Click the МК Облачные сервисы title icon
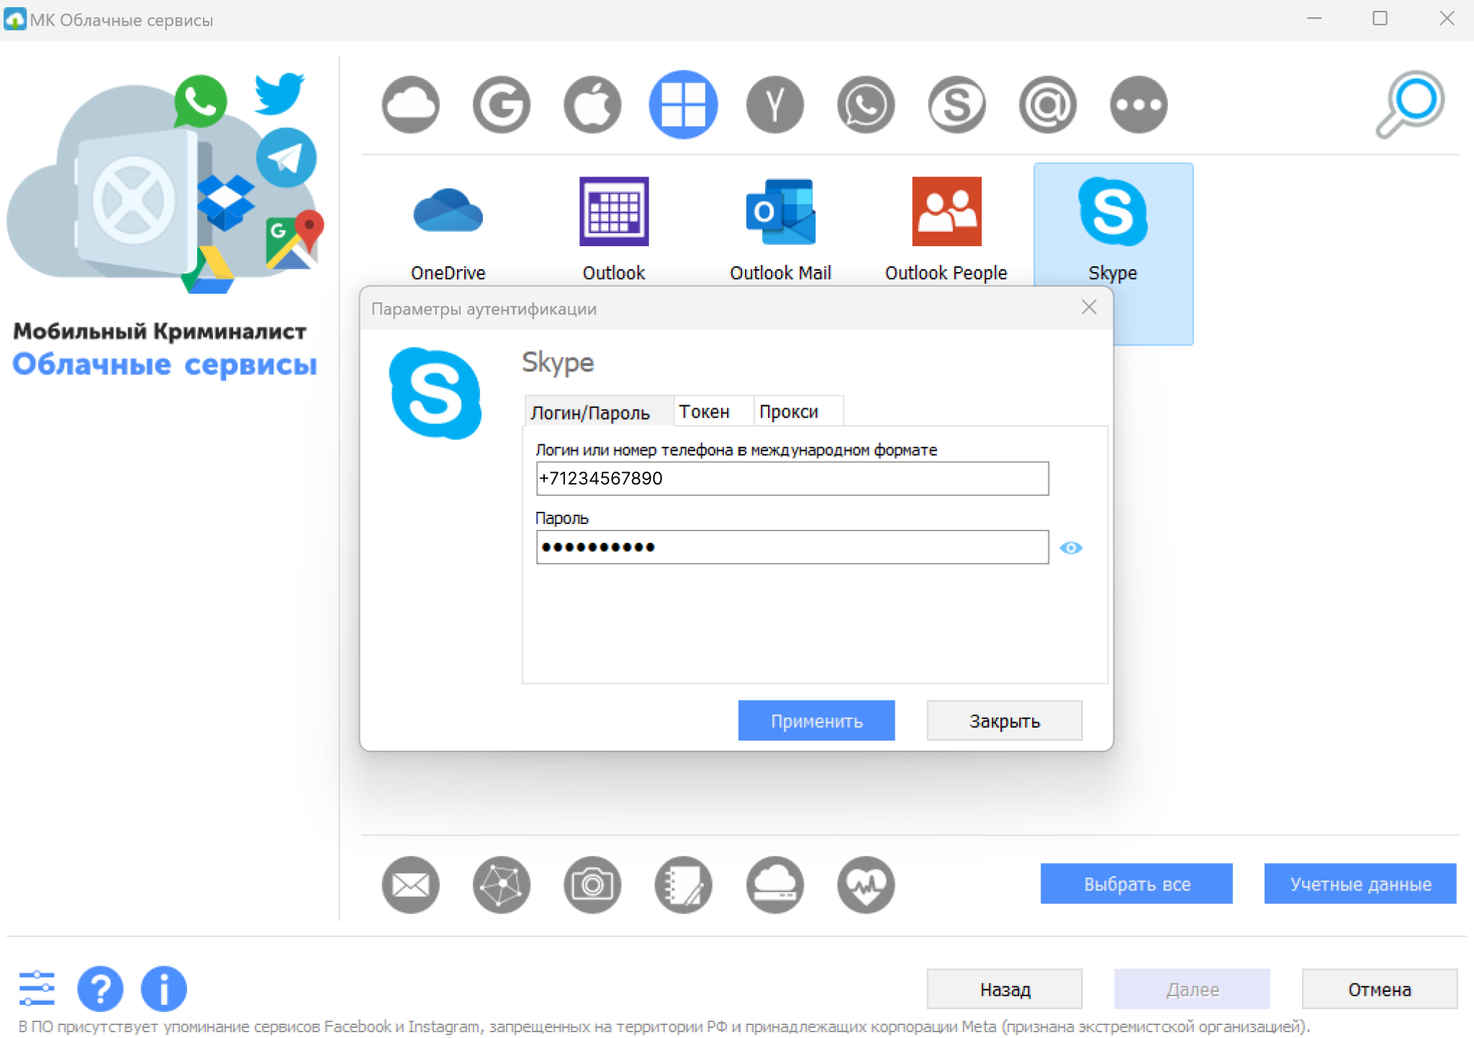This screenshot has height=1038, width=1474. [14, 19]
